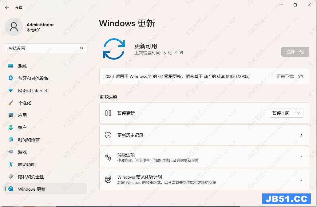
Task: Click the Administrator profile avatar
Action: (14, 27)
